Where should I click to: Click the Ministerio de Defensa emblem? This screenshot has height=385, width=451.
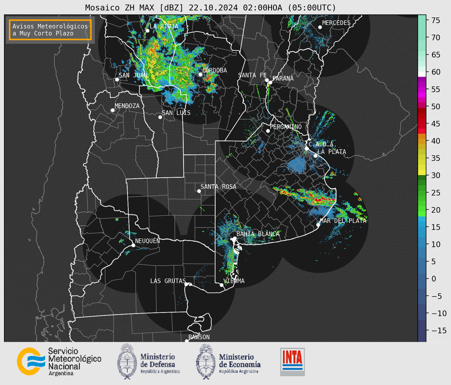[x=127, y=361]
